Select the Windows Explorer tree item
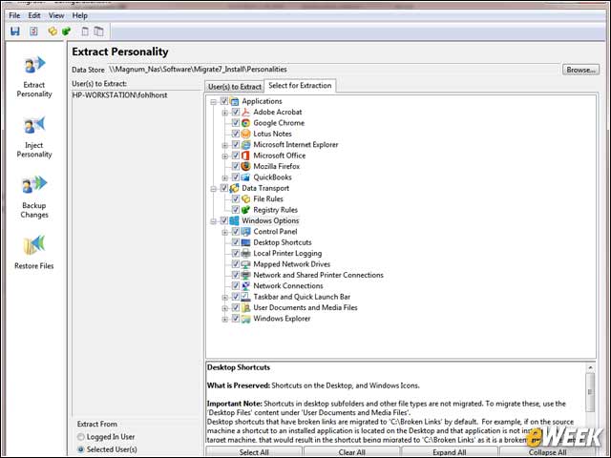611x458 pixels. click(x=282, y=319)
